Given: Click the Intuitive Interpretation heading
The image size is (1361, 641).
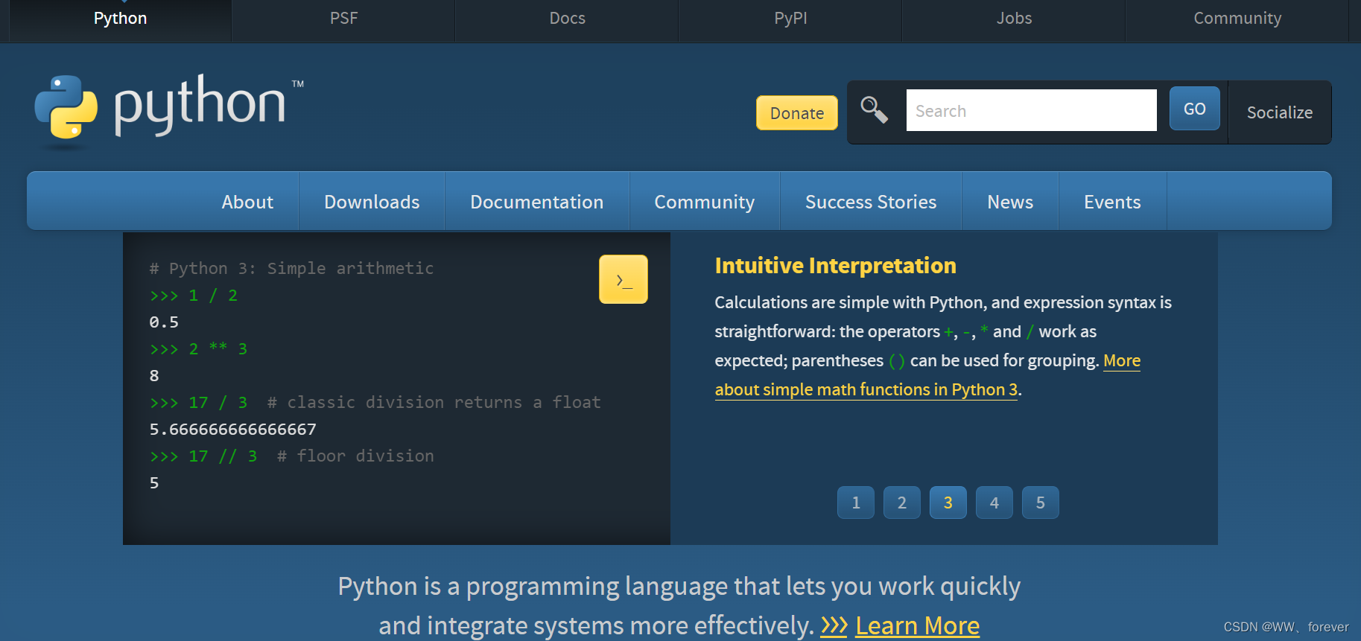Looking at the screenshot, I should [835, 266].
